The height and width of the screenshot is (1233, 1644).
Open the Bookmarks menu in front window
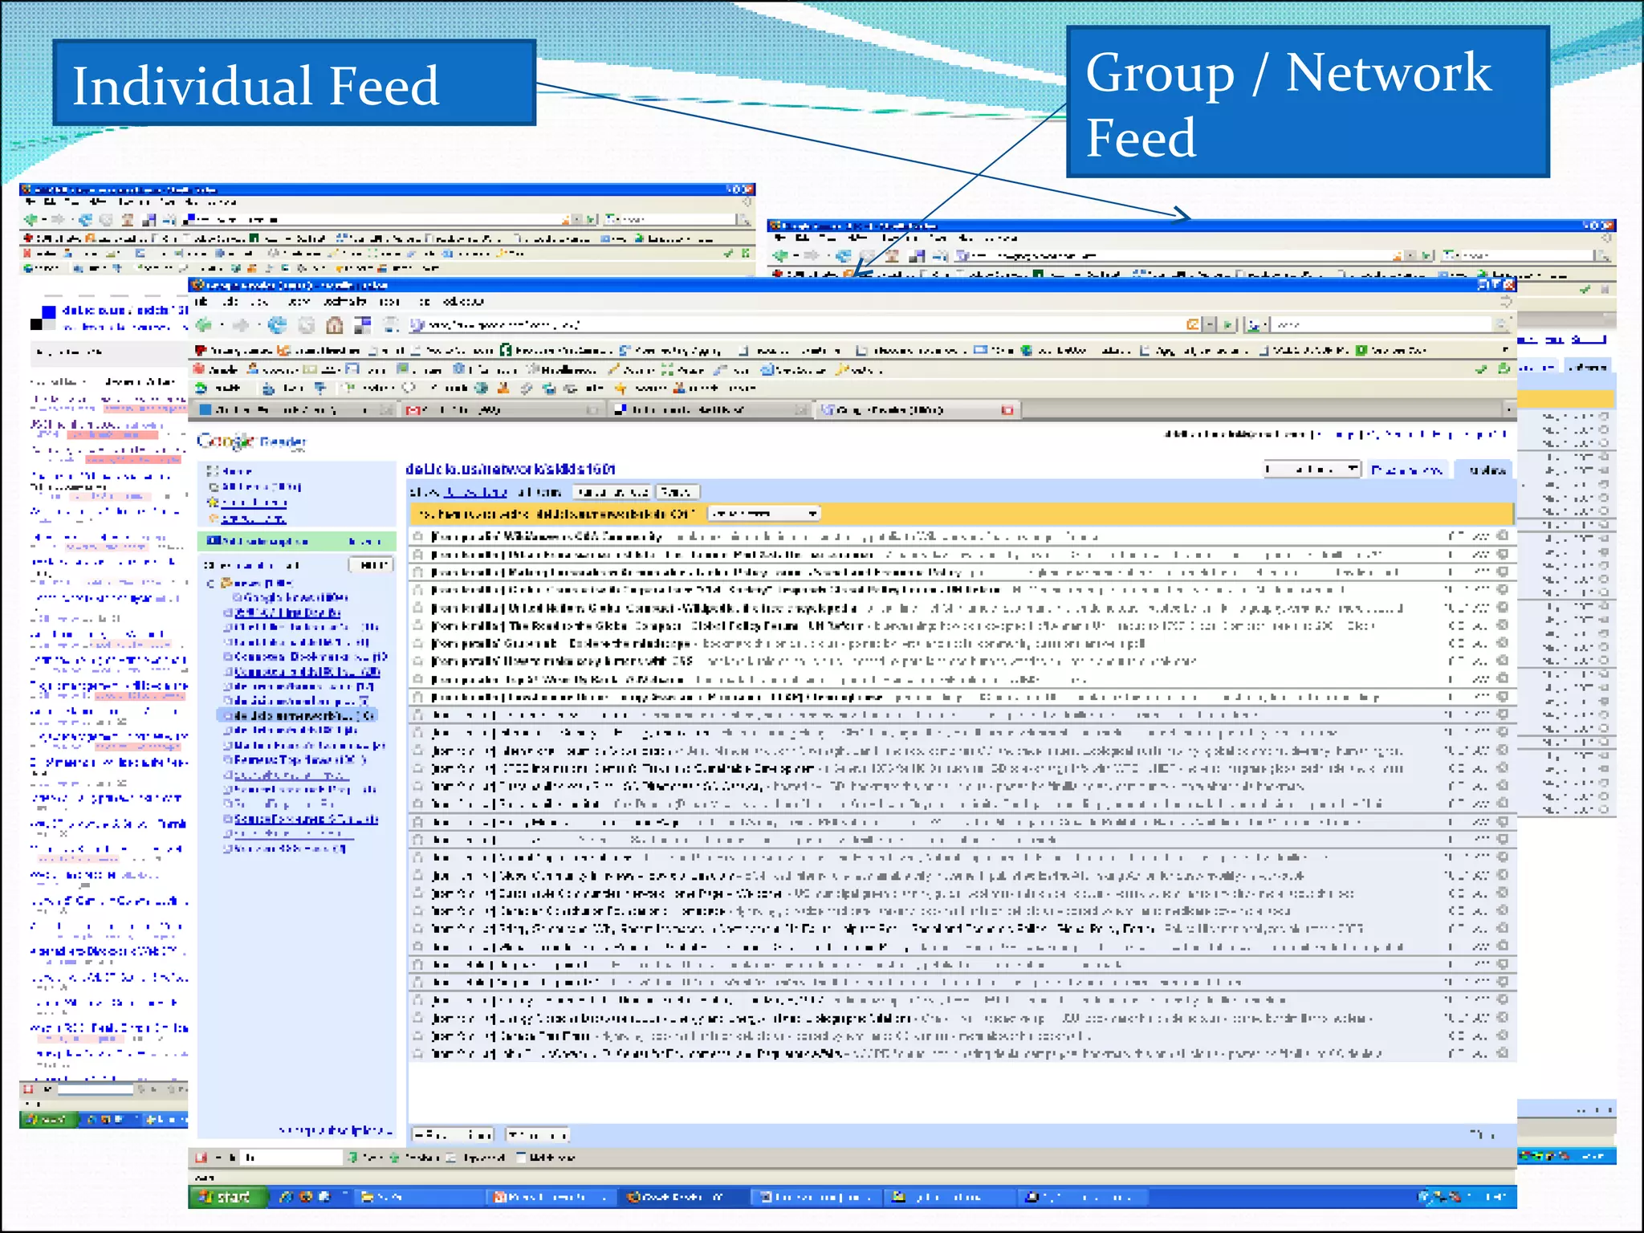pos(344,302)
